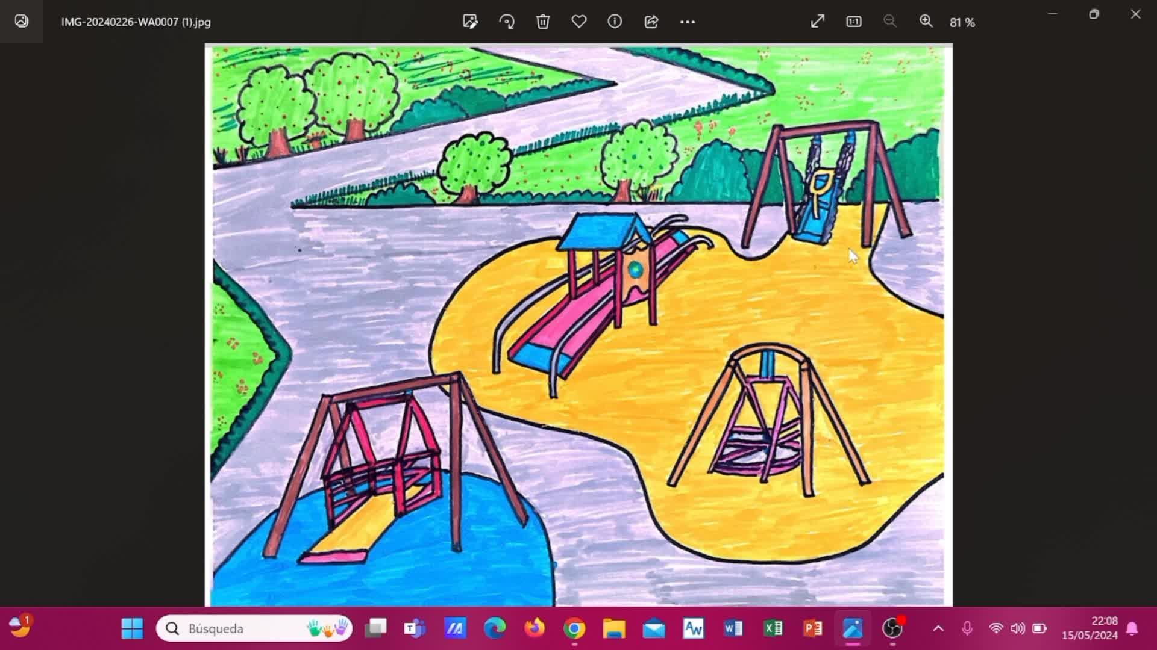Delete the photo using trash icon
The image size is (1157, 650).
tap(542, 22)
